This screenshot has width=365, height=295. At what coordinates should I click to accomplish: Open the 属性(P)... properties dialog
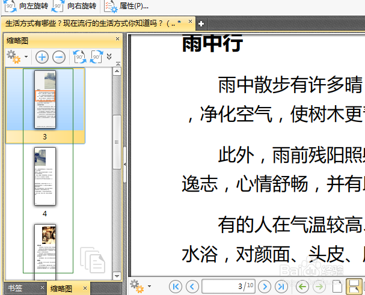point(126,6)
